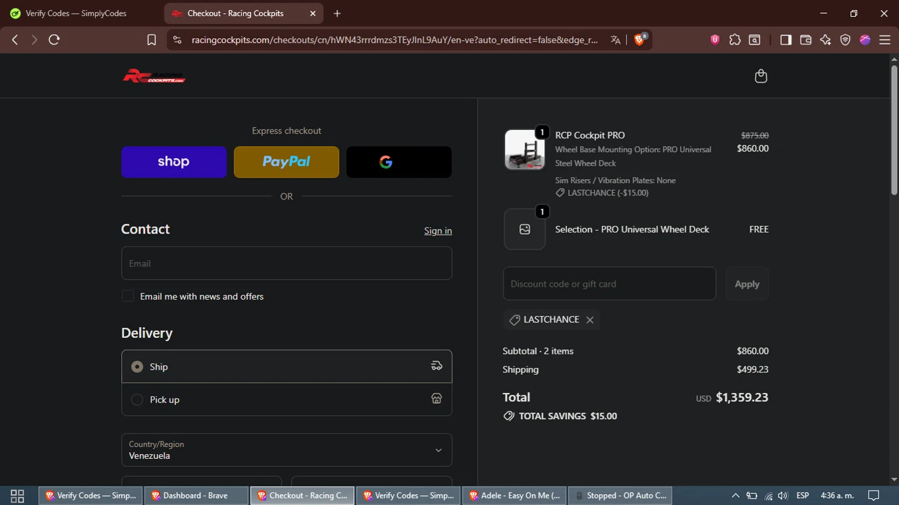The height and width of the screenshot is (505, 899).
Task: Pay with the Shop Pay button
Action: pyautogui.click(x=174, y=162)
